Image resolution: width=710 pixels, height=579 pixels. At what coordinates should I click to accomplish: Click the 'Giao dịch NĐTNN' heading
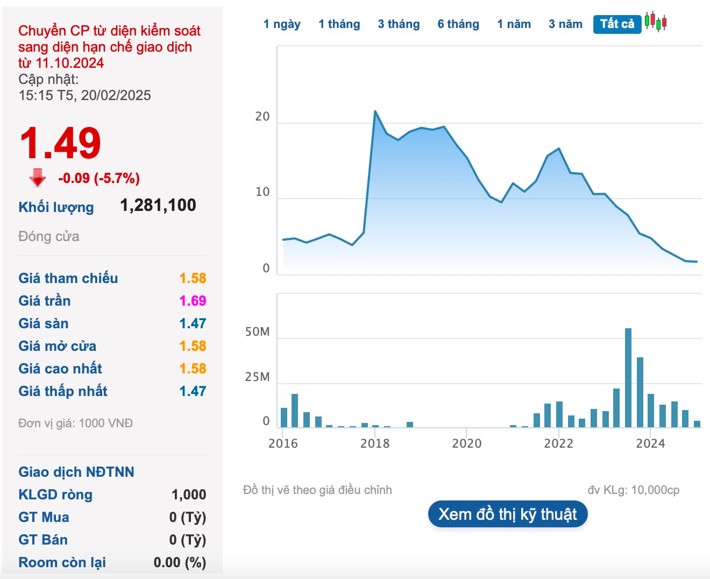point(76,472)
